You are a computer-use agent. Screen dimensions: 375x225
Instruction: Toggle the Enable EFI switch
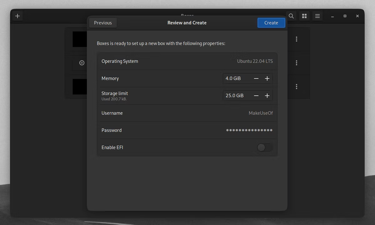pyautogui.click(x=265, y=147)
